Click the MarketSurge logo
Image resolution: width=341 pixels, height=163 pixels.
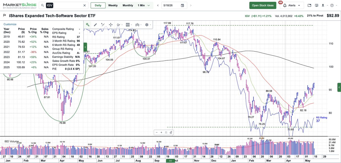tap(20, 6)
